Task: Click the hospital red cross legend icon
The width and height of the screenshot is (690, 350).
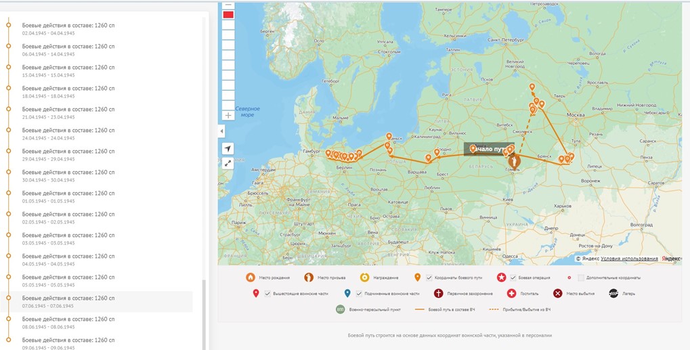Action: pyautogui.click(x=512, y=294)
